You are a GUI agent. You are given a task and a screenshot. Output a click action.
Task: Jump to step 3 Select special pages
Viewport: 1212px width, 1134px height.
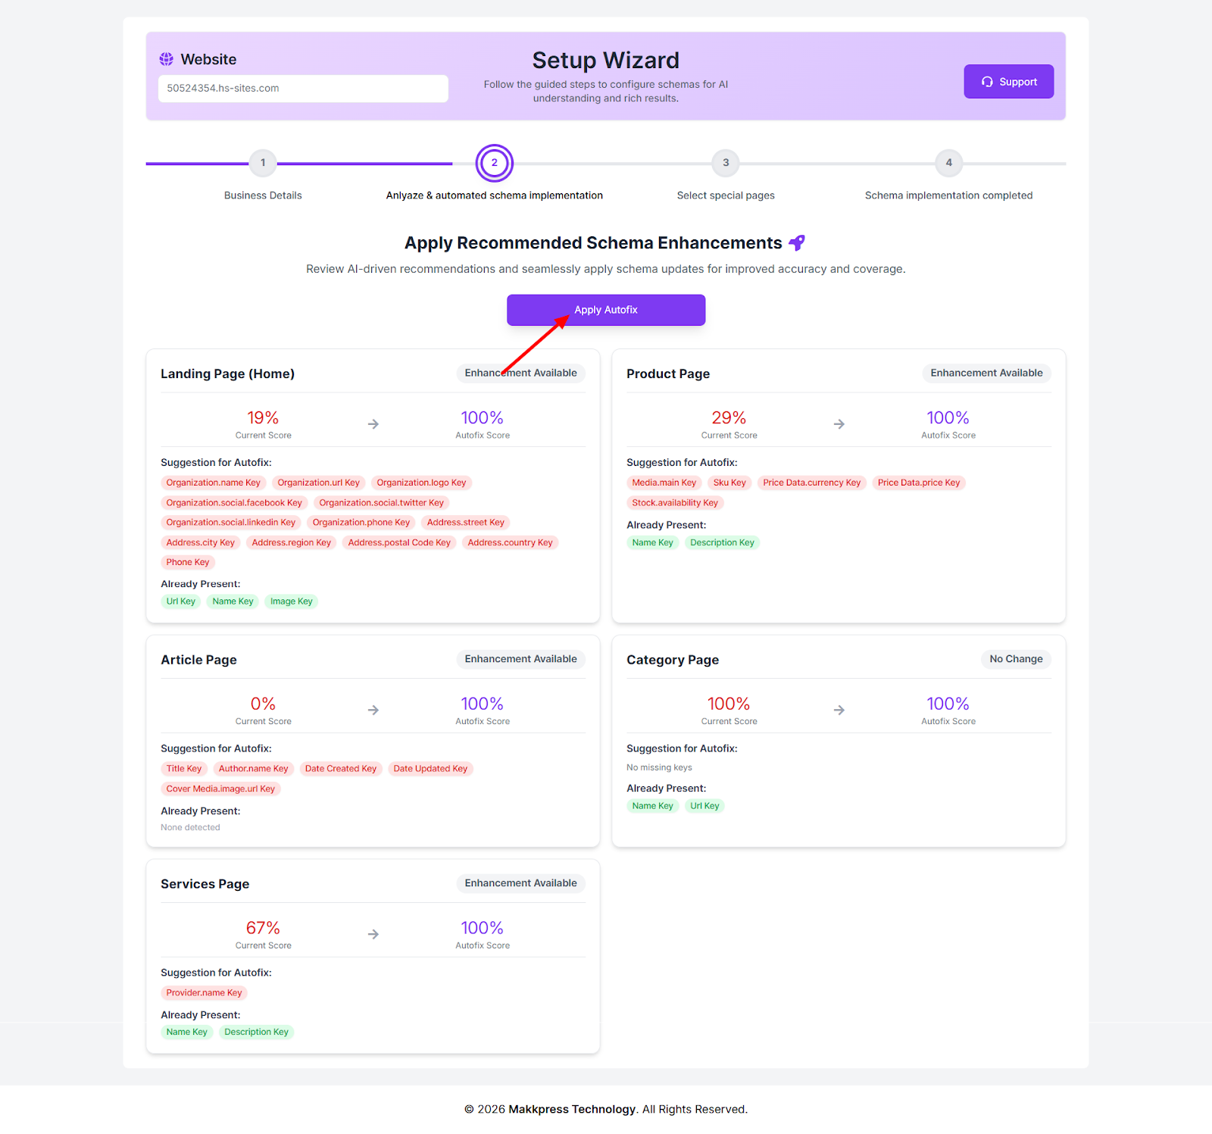click(x=726, y=163)
